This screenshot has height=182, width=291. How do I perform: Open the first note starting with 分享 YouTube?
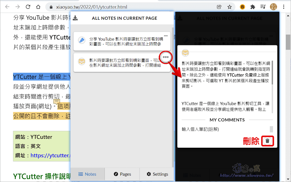click(122, 41)
